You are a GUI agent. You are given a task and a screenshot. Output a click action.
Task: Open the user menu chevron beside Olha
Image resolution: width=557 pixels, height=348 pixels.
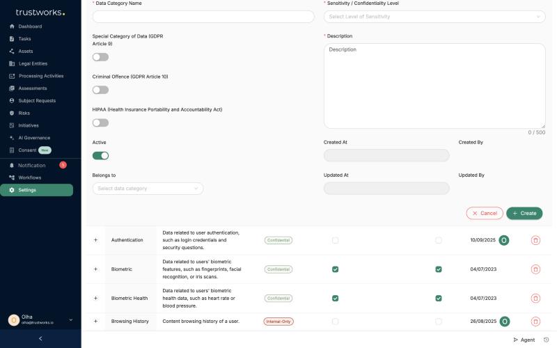coord(71,320)
